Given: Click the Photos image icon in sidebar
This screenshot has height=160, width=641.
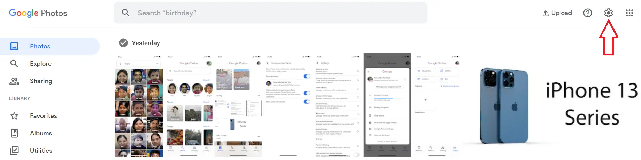Looking at the screenshot, I should (x=14, y=46).
